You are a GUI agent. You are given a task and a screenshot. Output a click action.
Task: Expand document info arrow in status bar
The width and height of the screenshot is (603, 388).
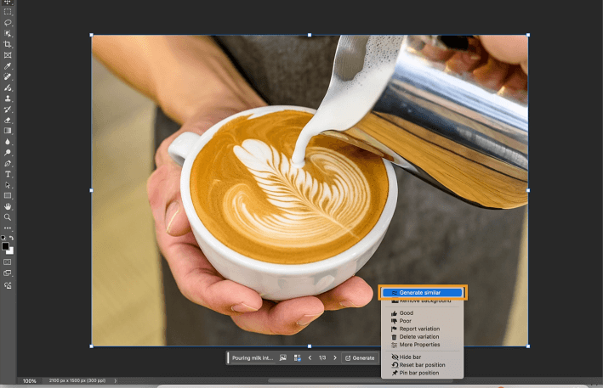click(116, 381)
